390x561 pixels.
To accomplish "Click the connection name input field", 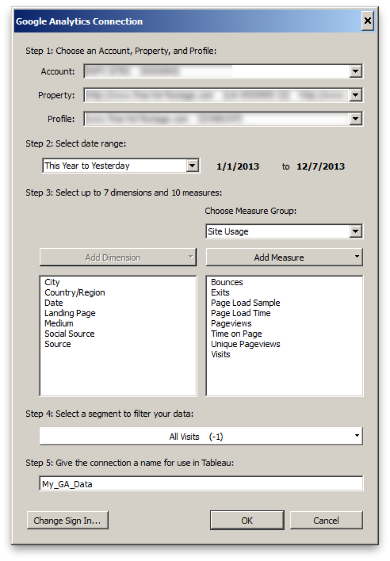I will click(x=201, y=484).
